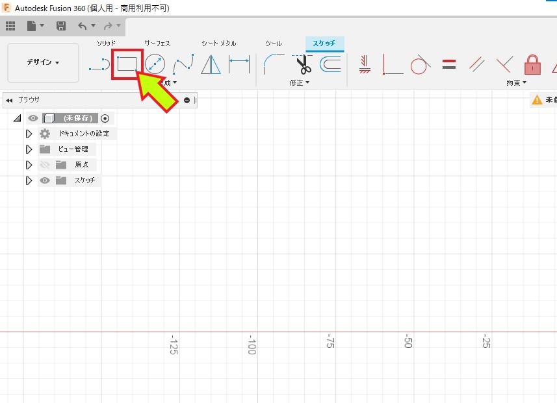Switch to the サーフェス ribbon tab

(x=158, y=43)
